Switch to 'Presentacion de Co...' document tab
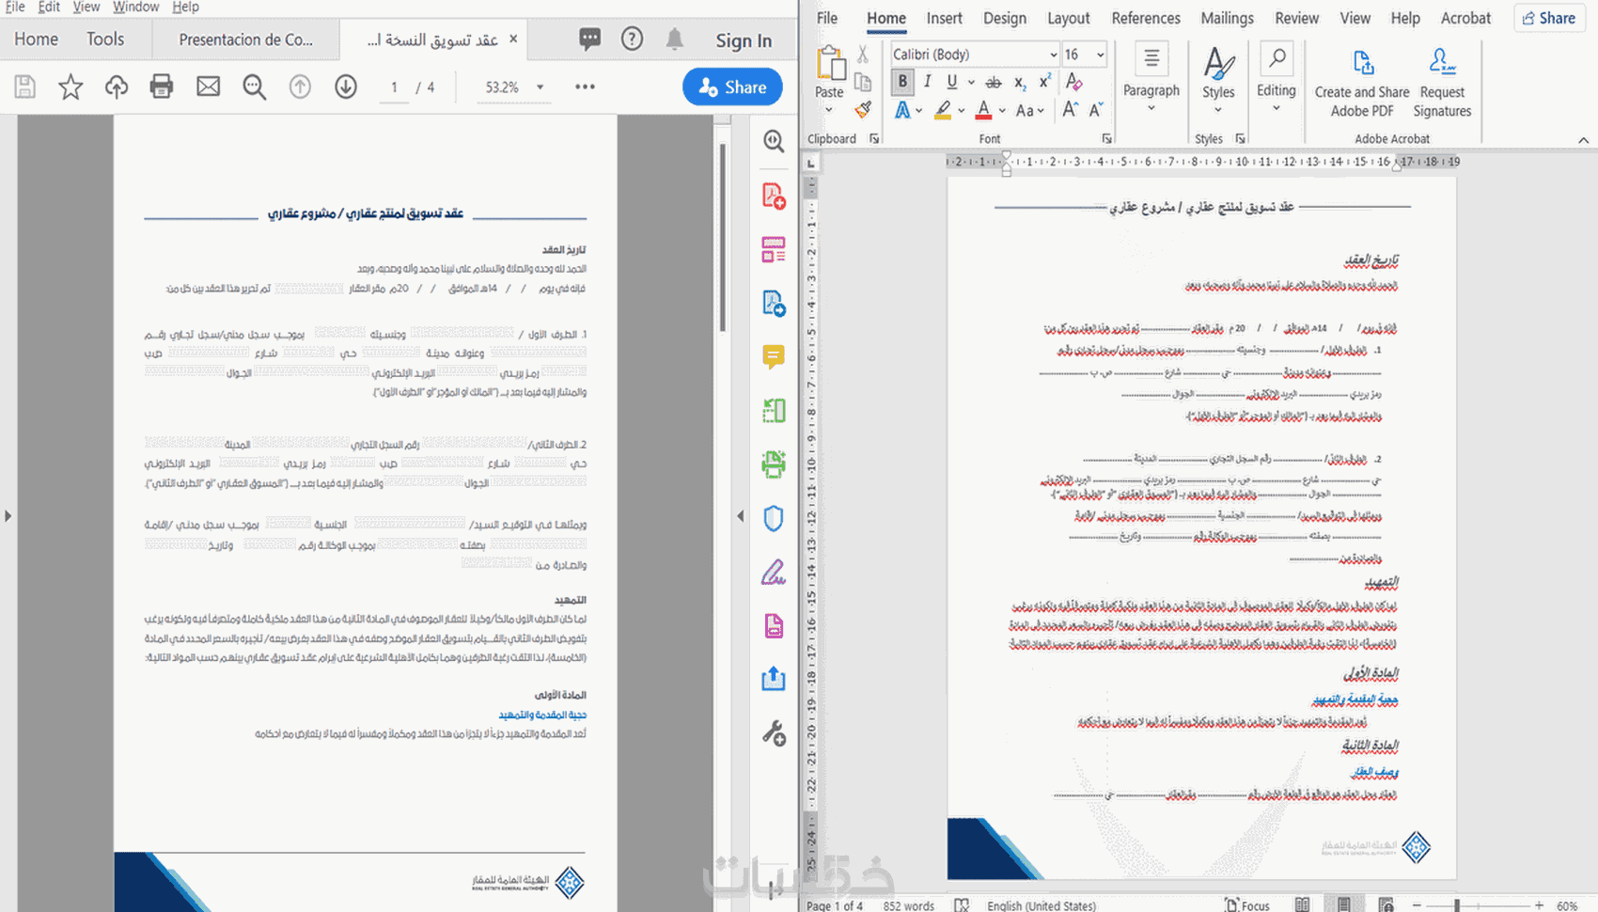The image size is (1598, 912). pyautogui.click(x=246, y=39)
